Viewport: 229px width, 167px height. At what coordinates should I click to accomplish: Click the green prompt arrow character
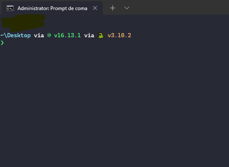click(2, 43)
